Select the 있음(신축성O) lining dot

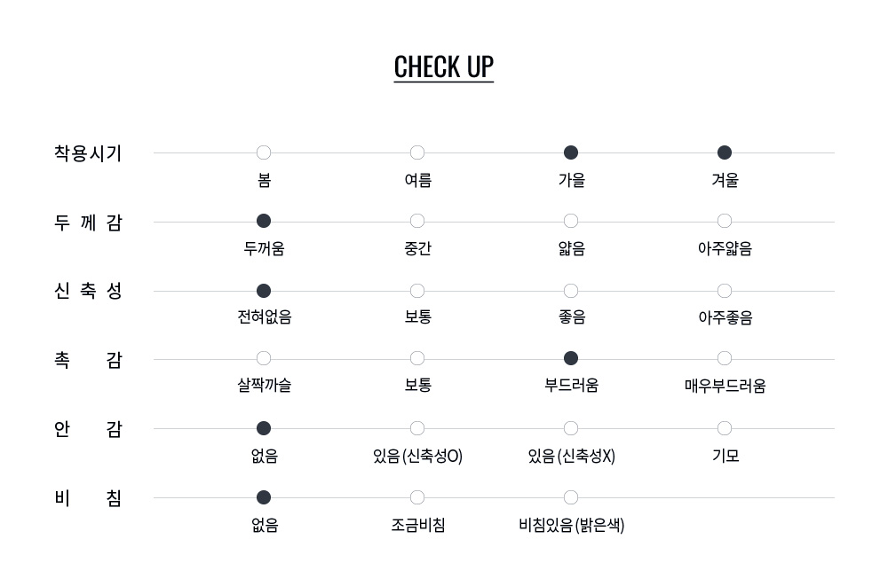[417, 428]
